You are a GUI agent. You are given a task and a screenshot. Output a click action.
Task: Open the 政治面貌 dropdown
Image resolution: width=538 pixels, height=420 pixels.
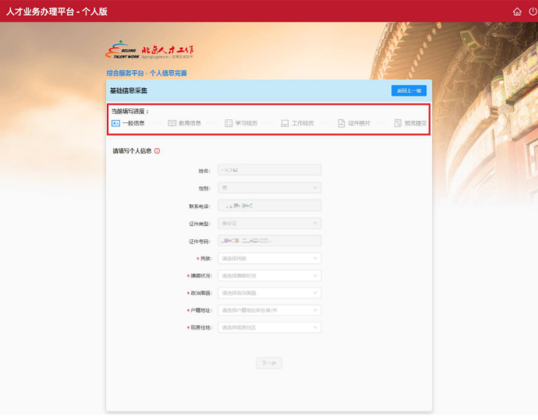click(269, 293)
